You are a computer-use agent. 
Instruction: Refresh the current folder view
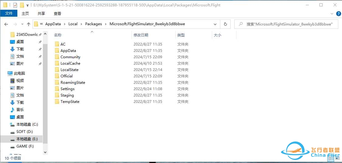tap(225, 24)
